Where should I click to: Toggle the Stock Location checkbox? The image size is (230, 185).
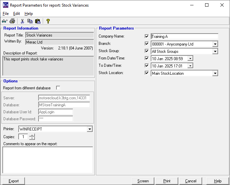tap(147, 73)
